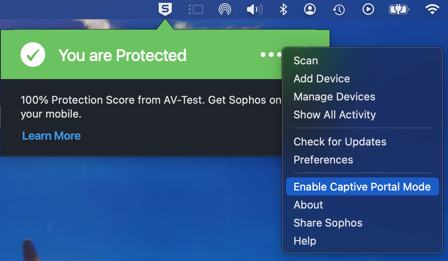Open Sophos Preferences
Screen dimensions: 448x261
pos(323,160)
